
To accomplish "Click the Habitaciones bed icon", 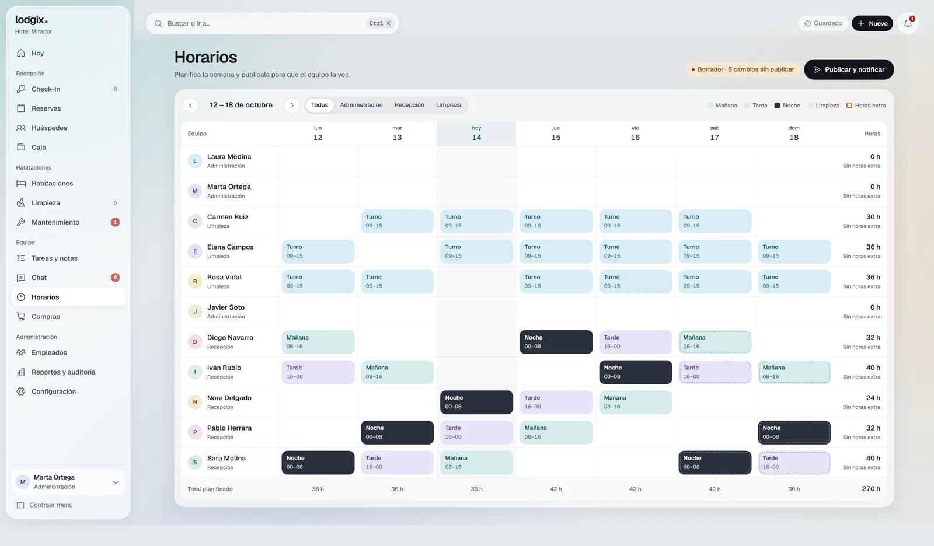I will pos(21,183).
